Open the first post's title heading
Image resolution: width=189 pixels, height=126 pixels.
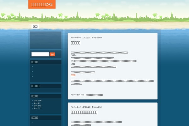76,43
